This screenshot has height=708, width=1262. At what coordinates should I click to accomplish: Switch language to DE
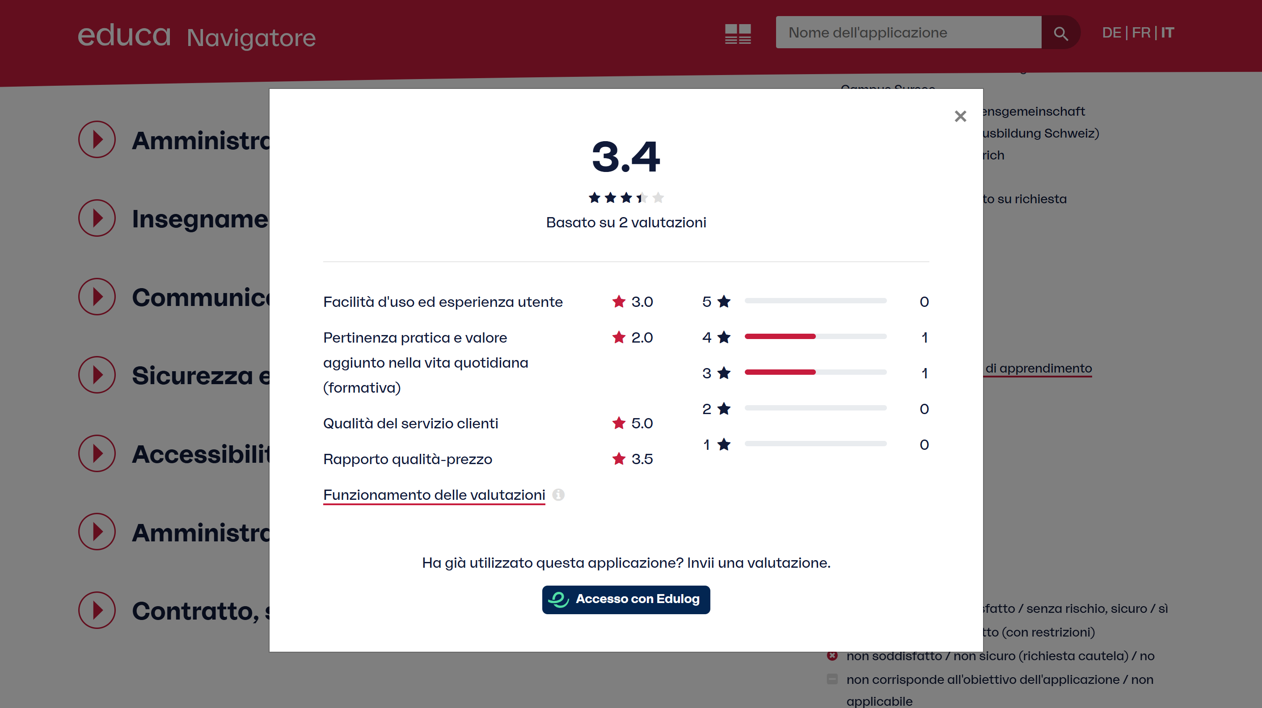[1111, 33]
